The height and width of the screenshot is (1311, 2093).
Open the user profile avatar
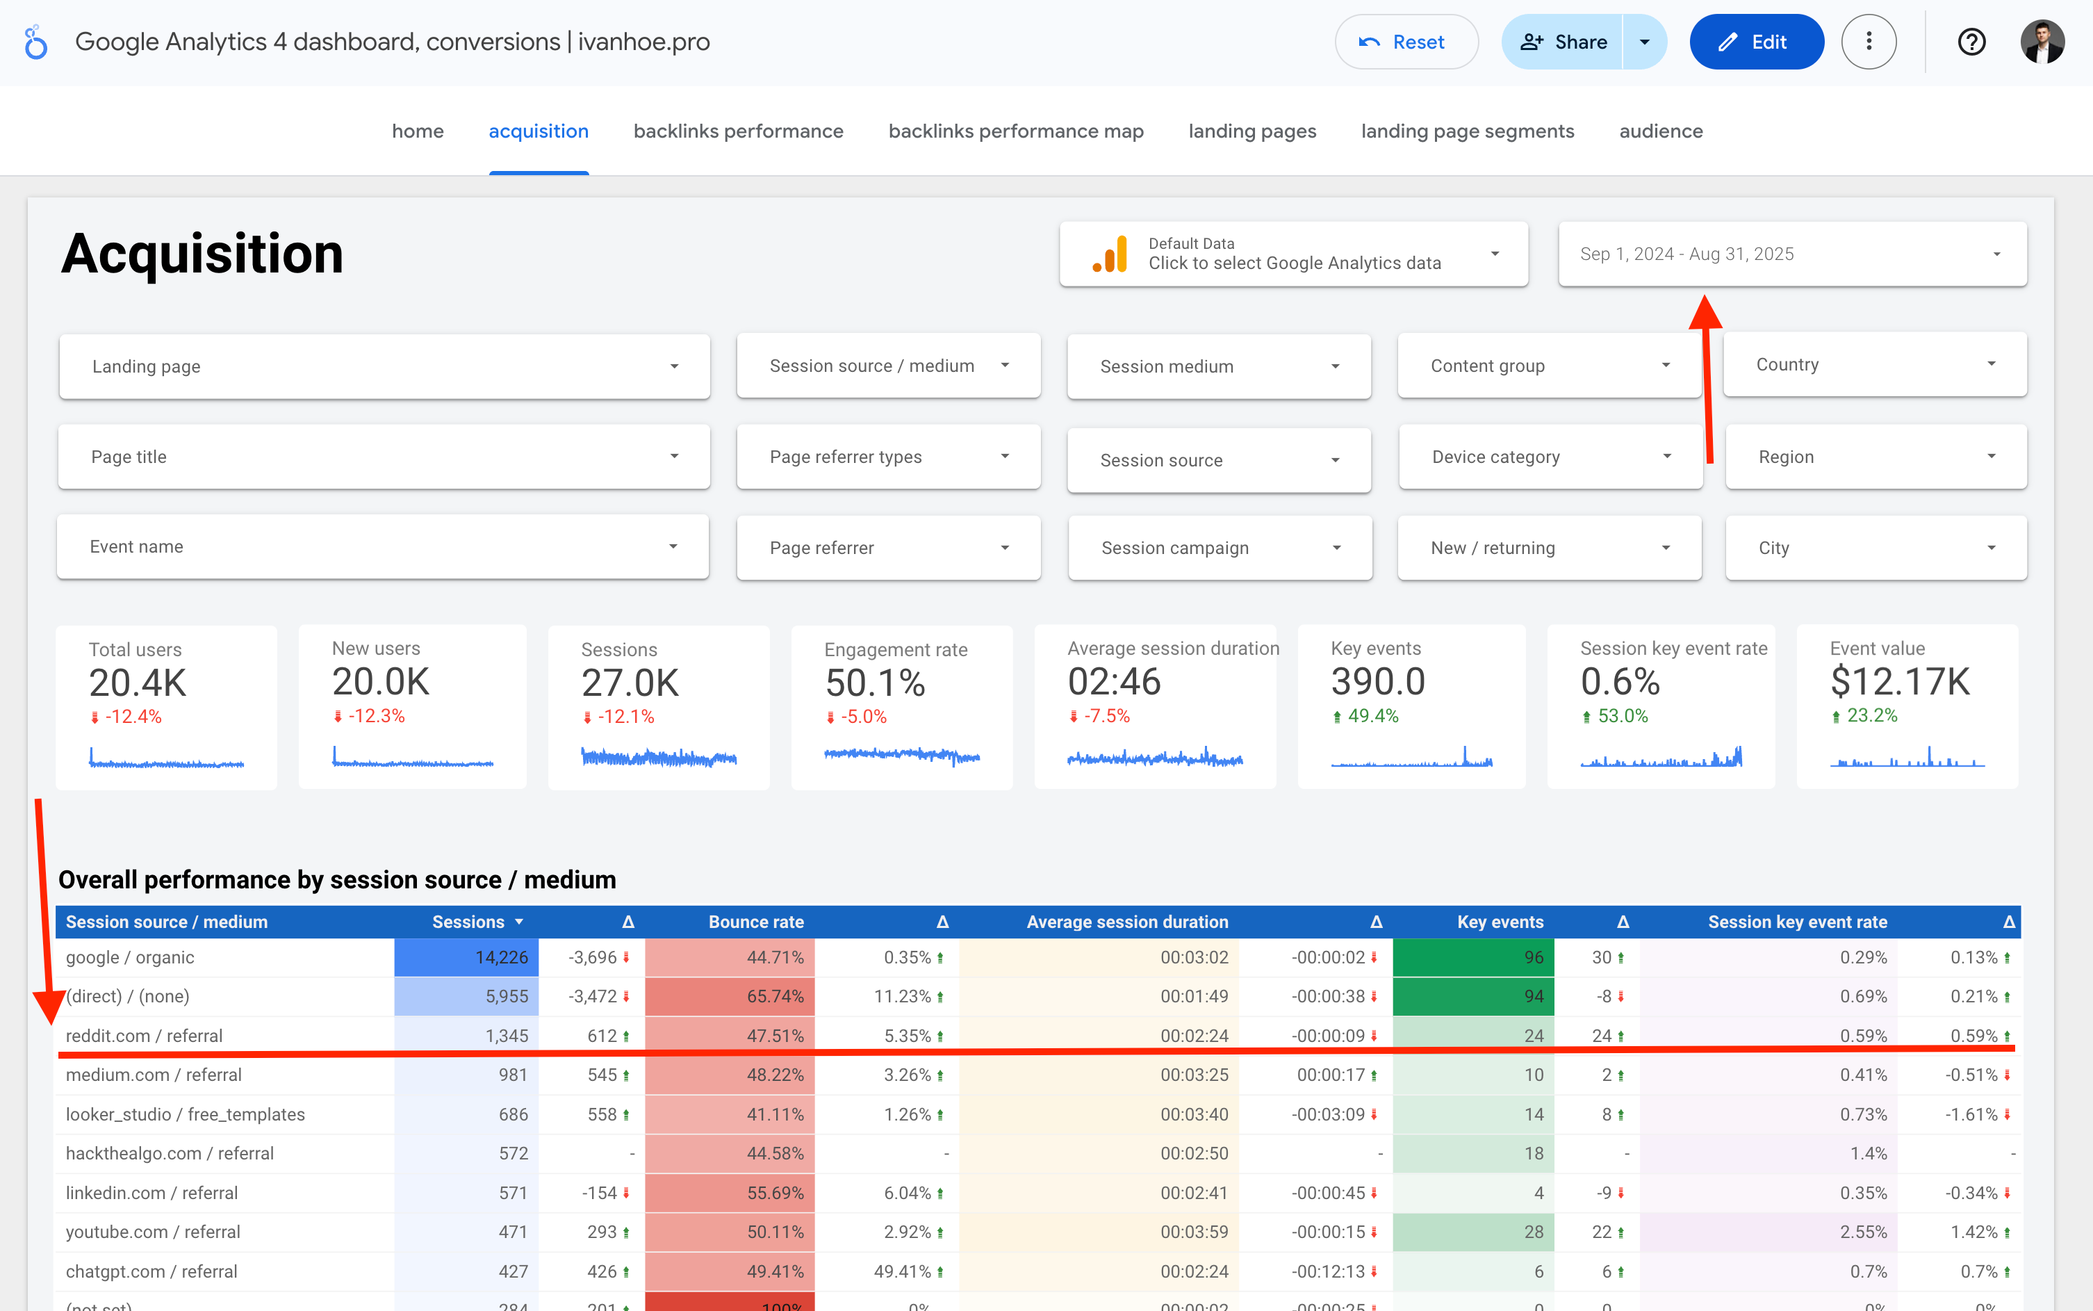2042,42
